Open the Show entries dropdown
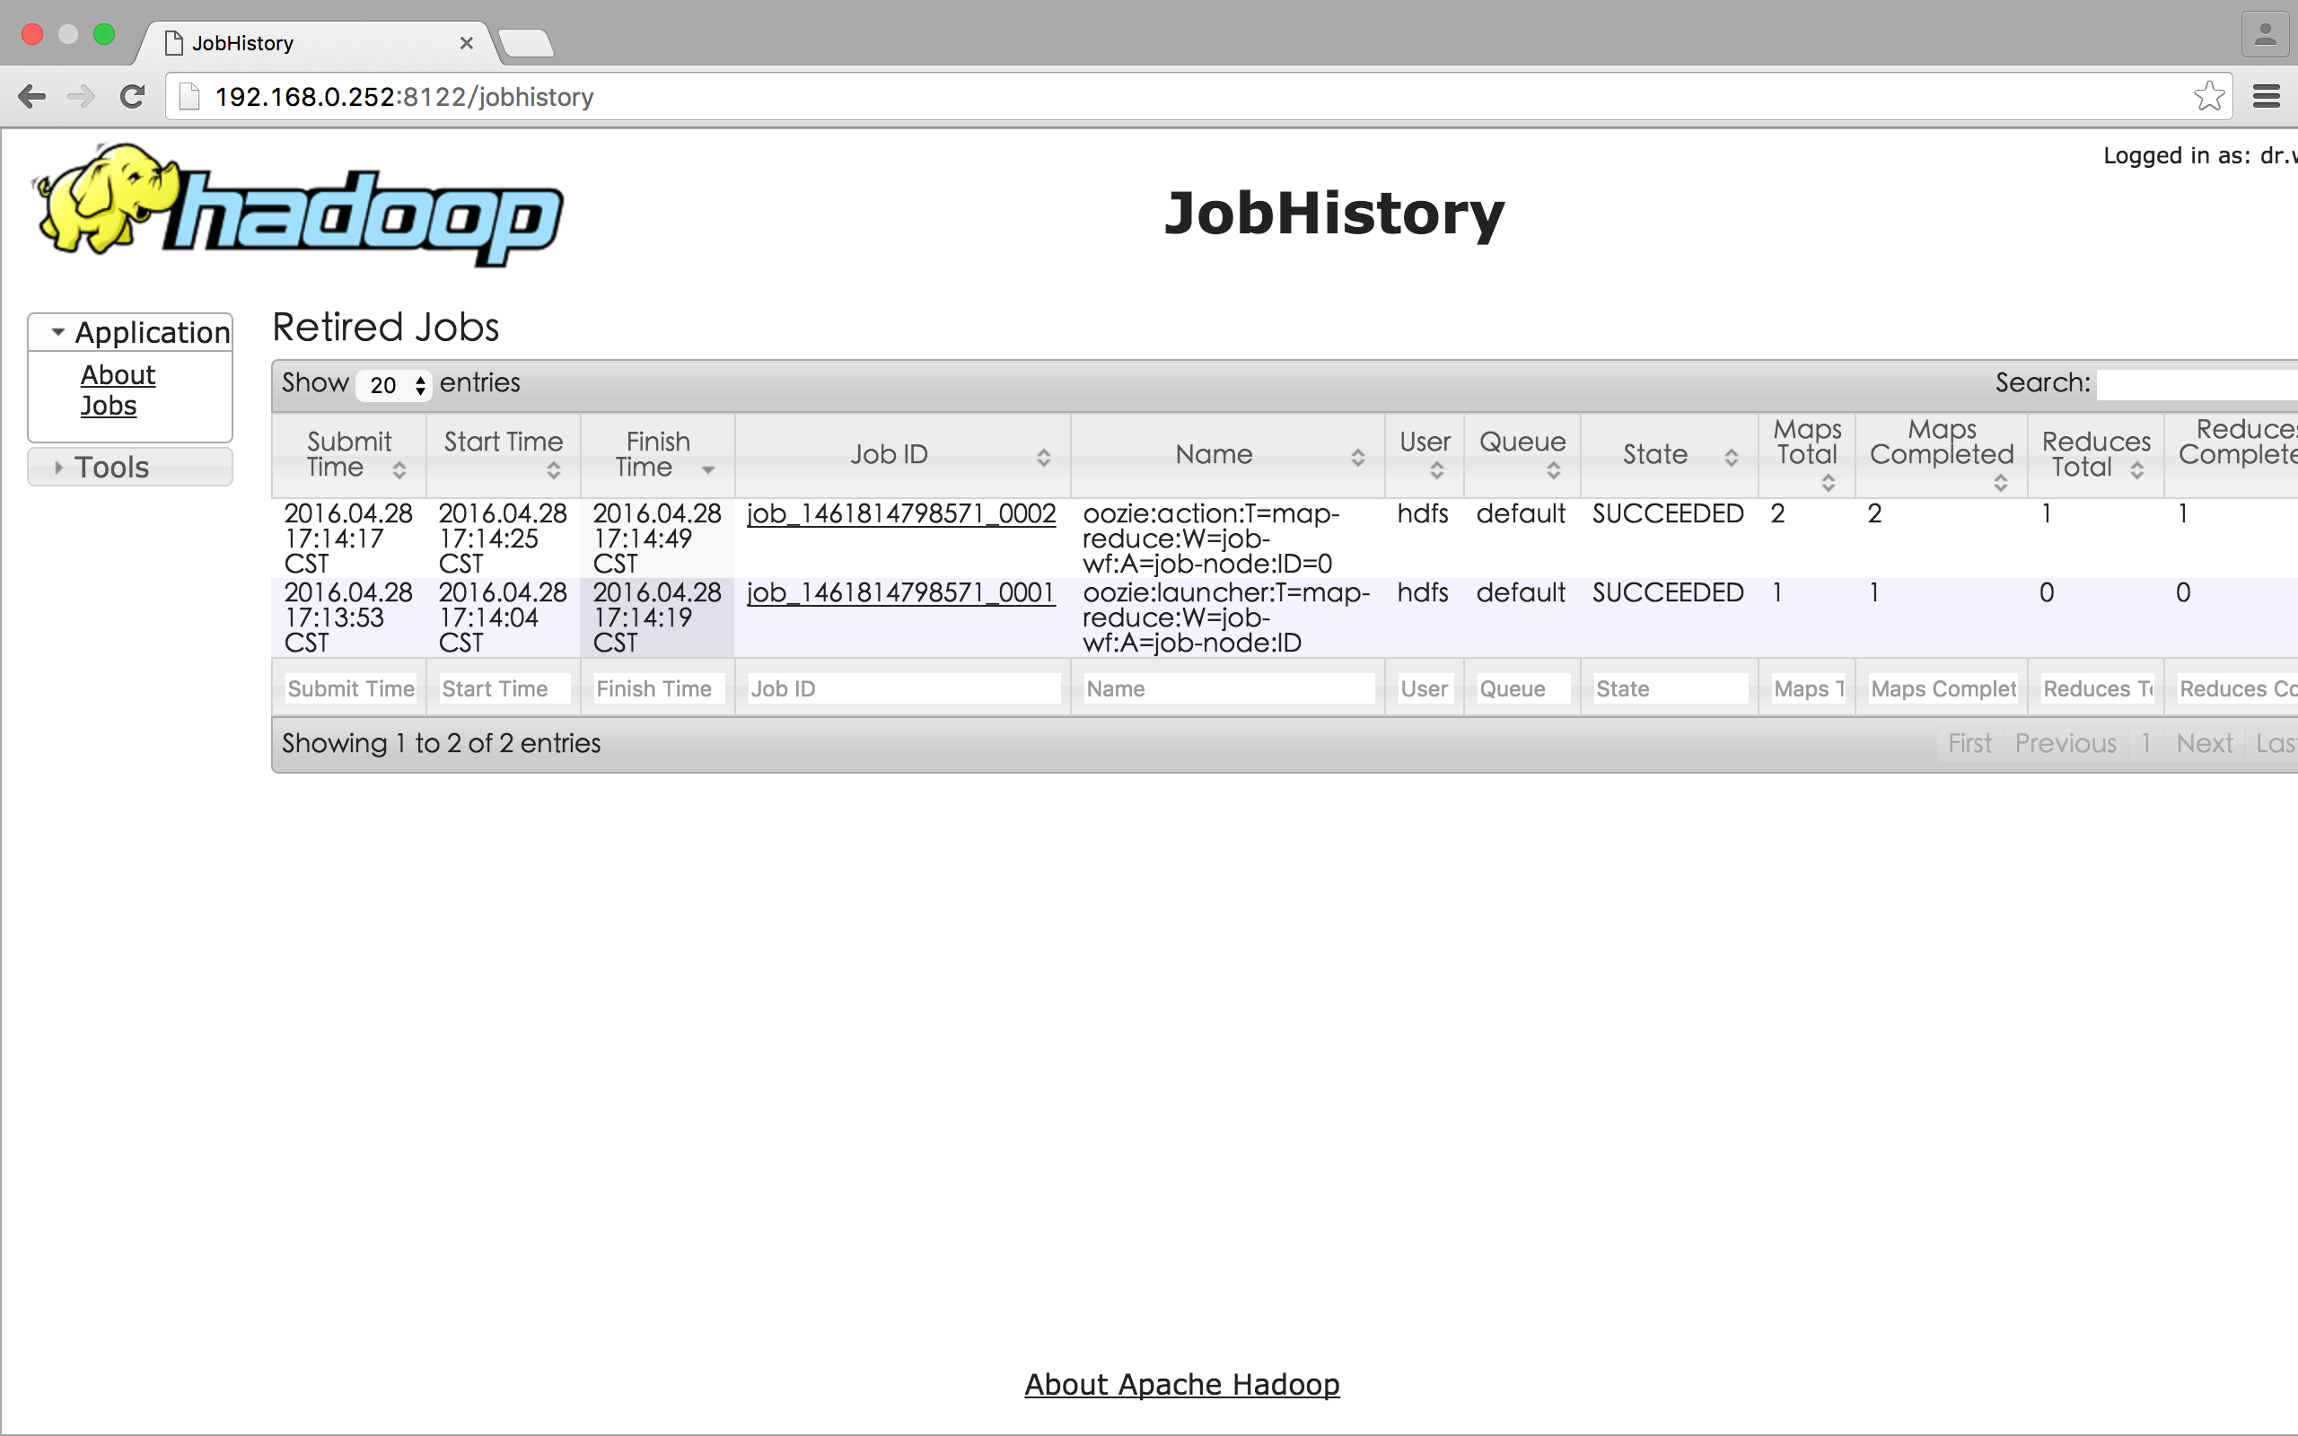The height and width of the screenshot is (1436, 2298). [394, 385]
